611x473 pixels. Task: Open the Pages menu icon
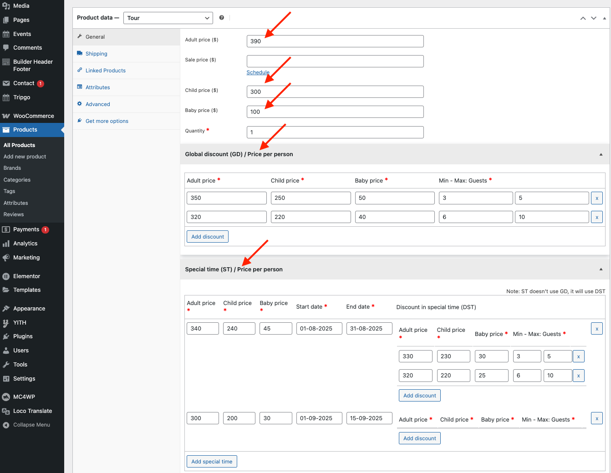tap(6, 20)
